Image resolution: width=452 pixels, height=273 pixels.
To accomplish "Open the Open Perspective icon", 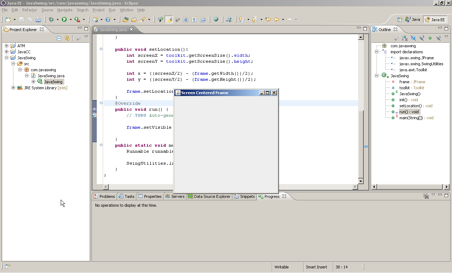I will [400, 20].
